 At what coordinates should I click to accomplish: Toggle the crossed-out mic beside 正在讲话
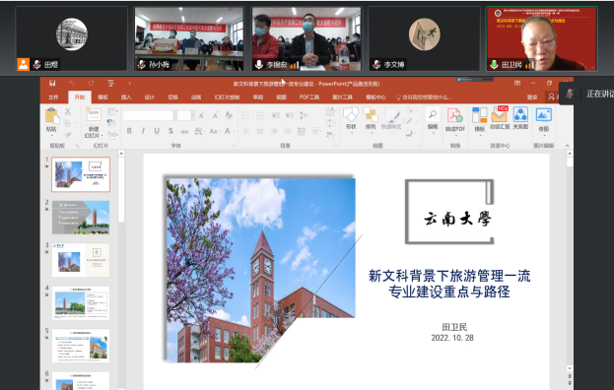pos(570,94)
